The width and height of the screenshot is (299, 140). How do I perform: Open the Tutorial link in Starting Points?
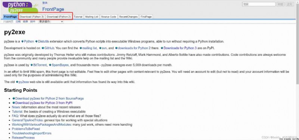(17, 111)
